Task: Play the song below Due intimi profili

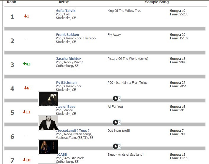Action: [x=115, y=146]
